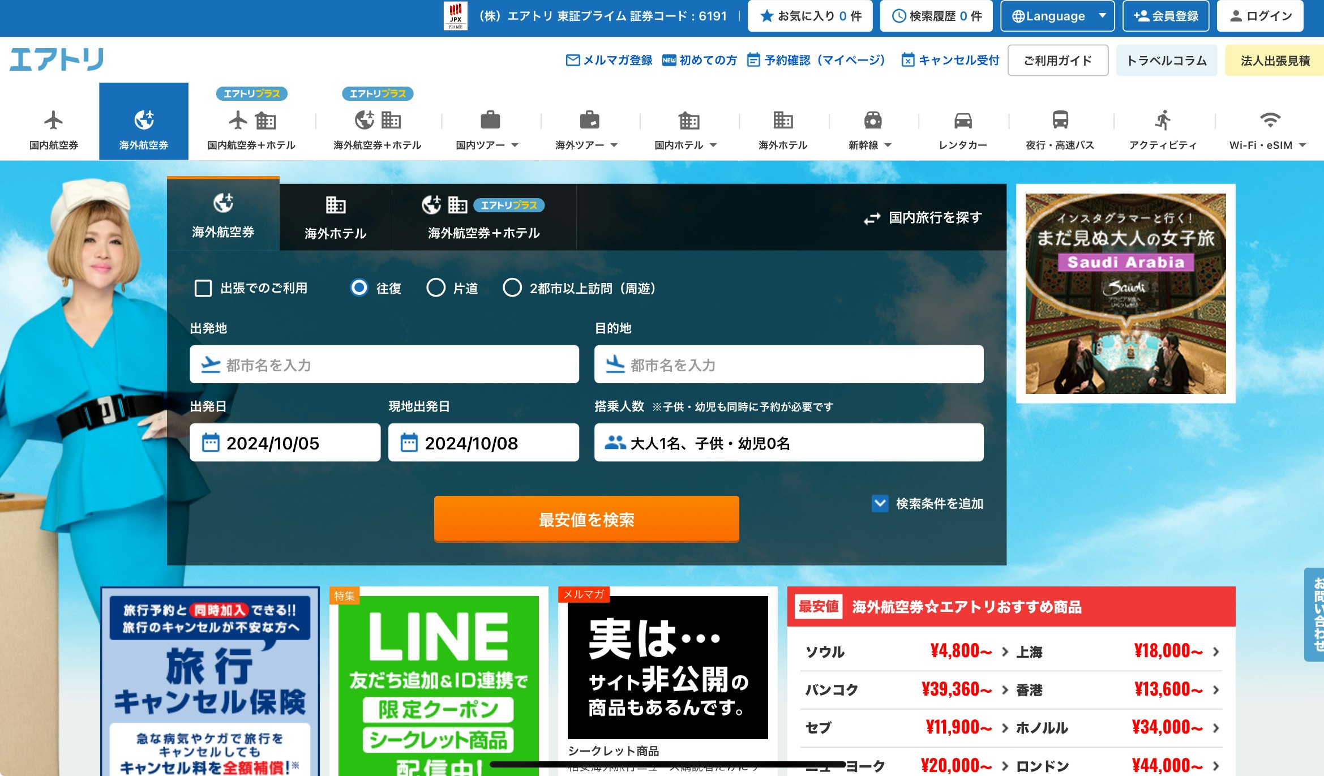Image resolution: width=1324 pixels, height=776 pixels.
Task: Open the 出発日 2024/10/05 date picker
Action: [x=285, y=443]
